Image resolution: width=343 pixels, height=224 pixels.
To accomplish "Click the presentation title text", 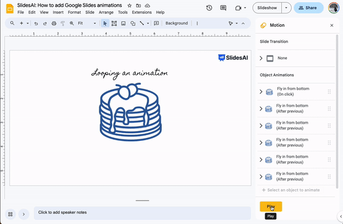I will pos(70,5).
